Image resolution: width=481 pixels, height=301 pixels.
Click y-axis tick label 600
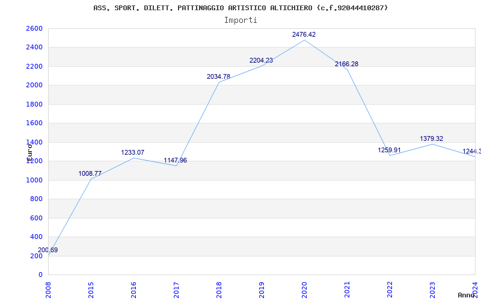pos(36,218)
